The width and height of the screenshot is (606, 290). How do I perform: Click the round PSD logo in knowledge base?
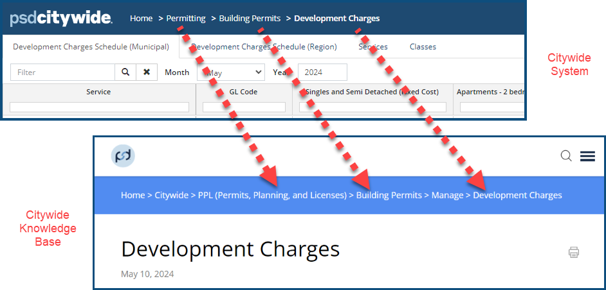click(x=123, y=156)
